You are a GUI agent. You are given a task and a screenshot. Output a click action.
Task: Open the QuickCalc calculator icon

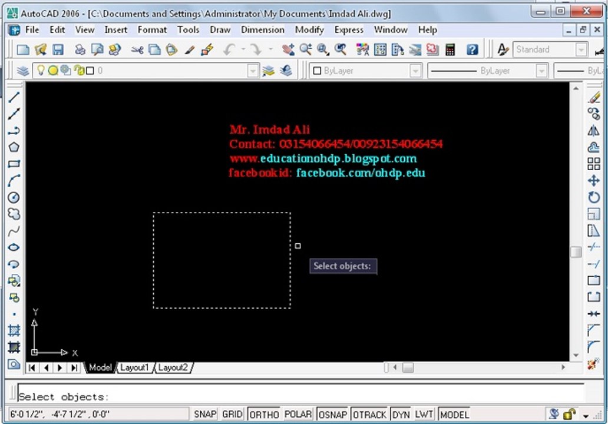(450, 49)
